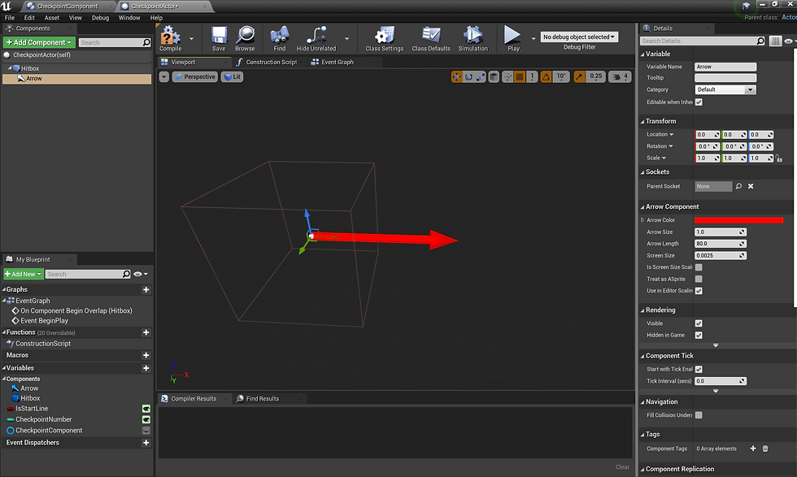The image size is (797, 477).
Task: Open Add New dropdown in My Blueprint
Action: [x=23, y=275]
